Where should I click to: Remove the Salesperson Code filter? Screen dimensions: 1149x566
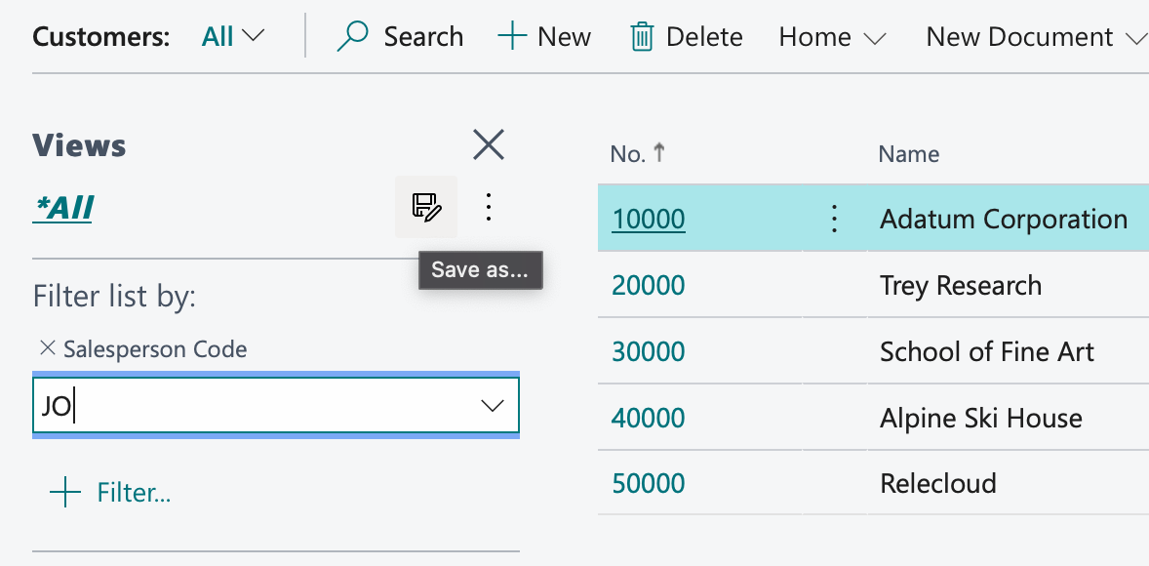(46, 348)
